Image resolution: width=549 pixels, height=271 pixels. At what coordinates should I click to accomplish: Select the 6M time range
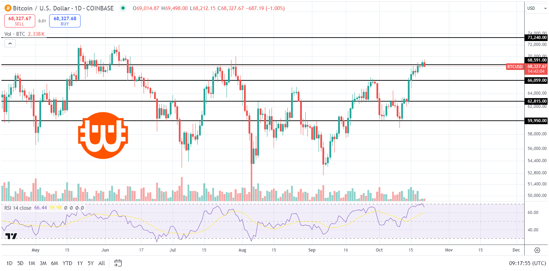(54, 263)
